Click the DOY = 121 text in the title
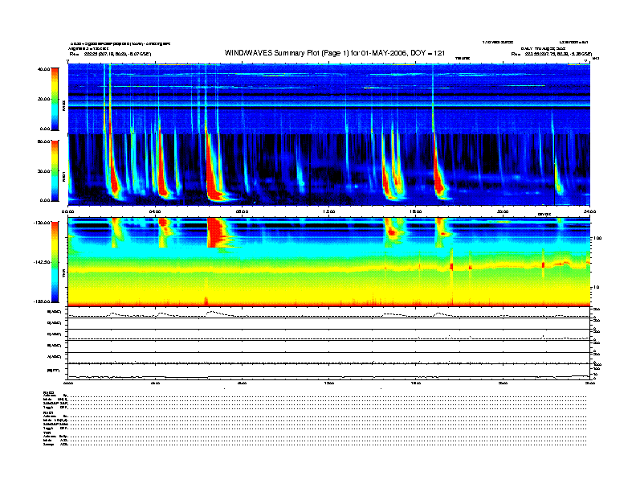Viewport: 636px width, 492px height. click(x=427, y=53)
